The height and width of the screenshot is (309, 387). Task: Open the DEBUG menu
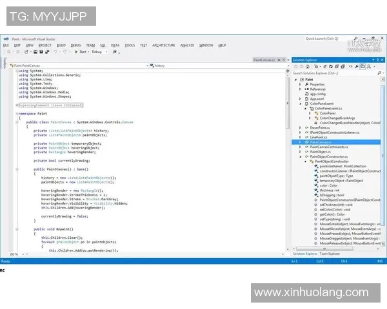coord(75,45)
